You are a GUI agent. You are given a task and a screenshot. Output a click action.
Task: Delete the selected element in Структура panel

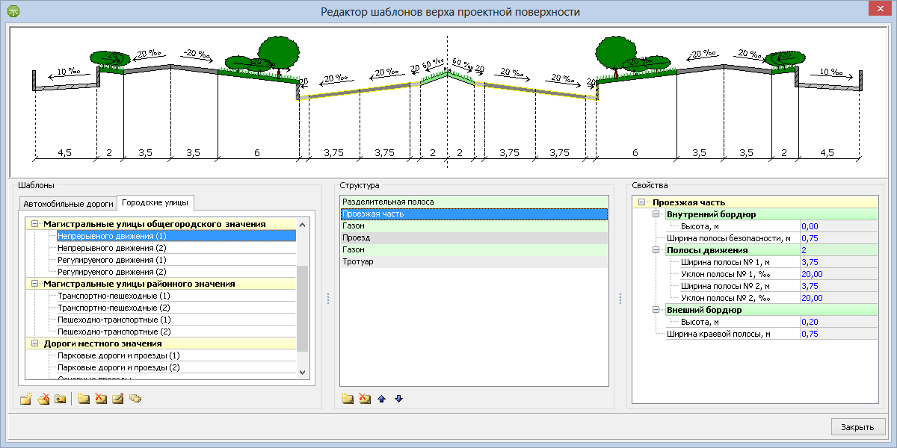click(365, 399)
